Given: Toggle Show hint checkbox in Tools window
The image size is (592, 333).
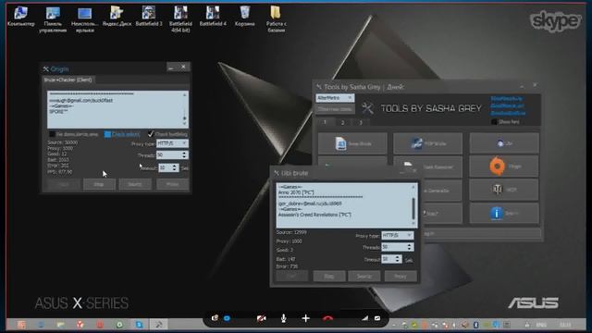Looking at the screenshot, I should point(494,121).
